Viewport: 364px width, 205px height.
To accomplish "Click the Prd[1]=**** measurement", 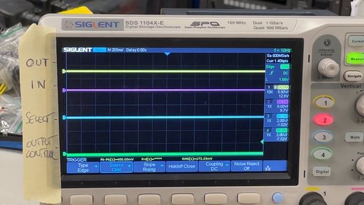I will [x=152, y=159].
